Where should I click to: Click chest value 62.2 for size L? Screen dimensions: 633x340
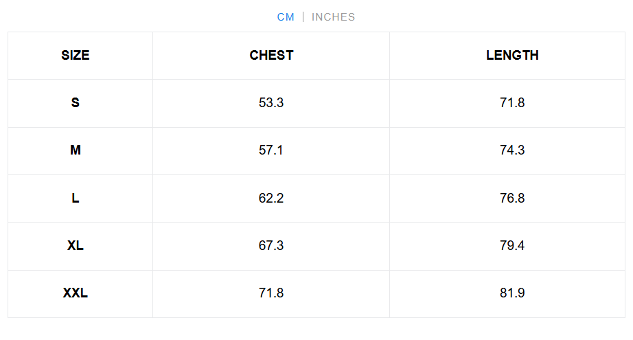pyautogui.click(x=271, y=199)
